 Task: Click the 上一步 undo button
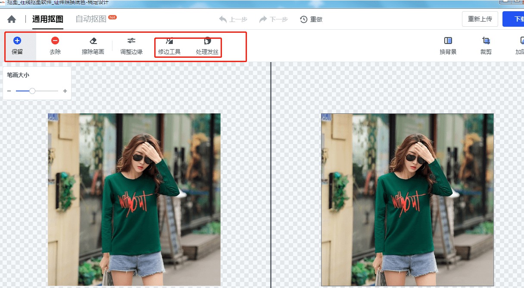[x=233, y=19]
